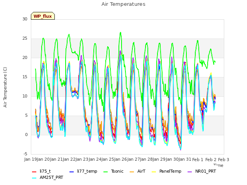This screenshot has width=247, height=185.
Task: Click the Feb 1 x-axis tick label
Action: [198, 160]
